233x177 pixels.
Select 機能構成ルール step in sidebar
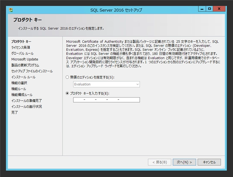[22, 95]
